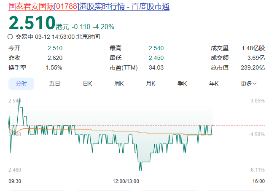277x191 pixels.
Task: Click the 总市值 value 239.20亿
Action: click(253, 67)
